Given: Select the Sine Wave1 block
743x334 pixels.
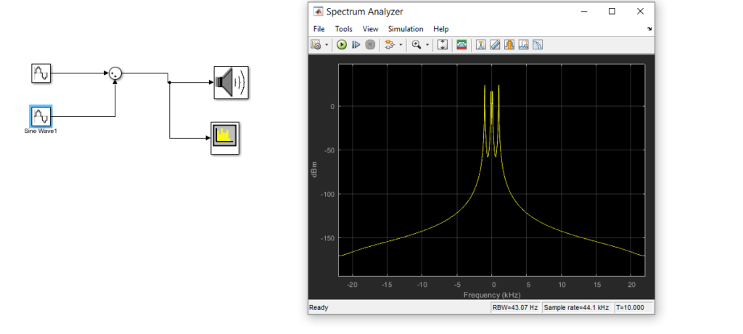Looking at the screenshot, I should 41,115.
